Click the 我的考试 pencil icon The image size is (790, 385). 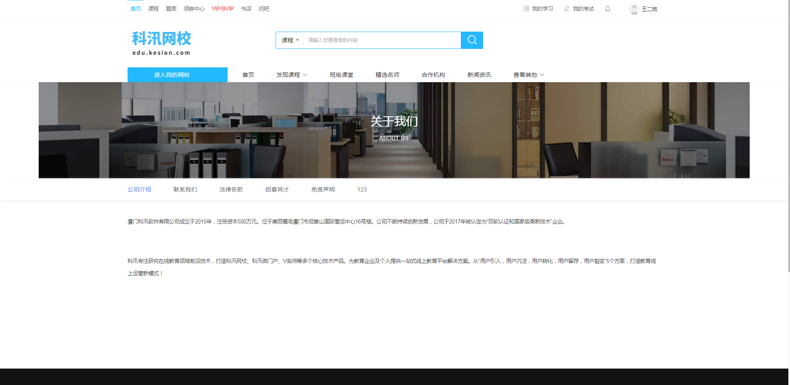point(567,9)
